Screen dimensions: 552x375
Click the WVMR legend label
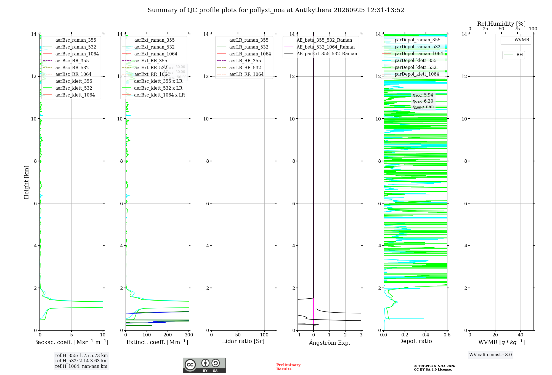(x=522, y=40)
